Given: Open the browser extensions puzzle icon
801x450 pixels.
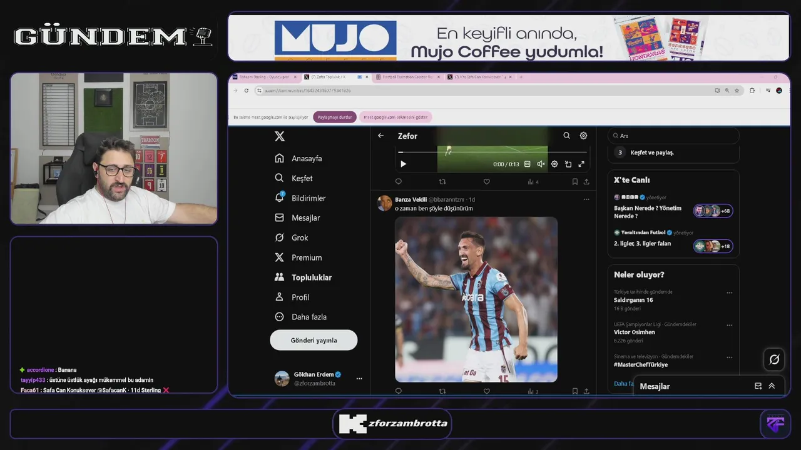Looking at the screenshot, I should coord(752,91).
